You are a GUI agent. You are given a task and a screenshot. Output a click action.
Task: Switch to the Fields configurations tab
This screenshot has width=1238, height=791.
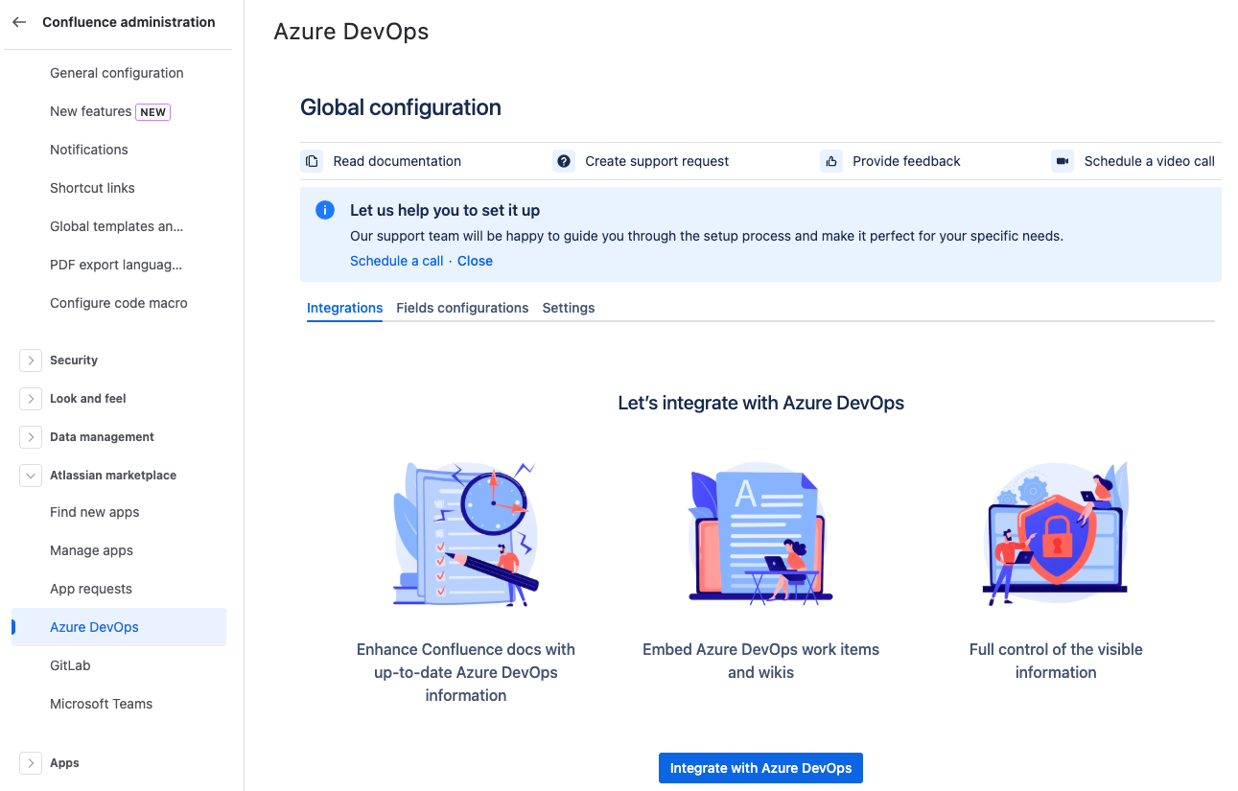point(462,308)
